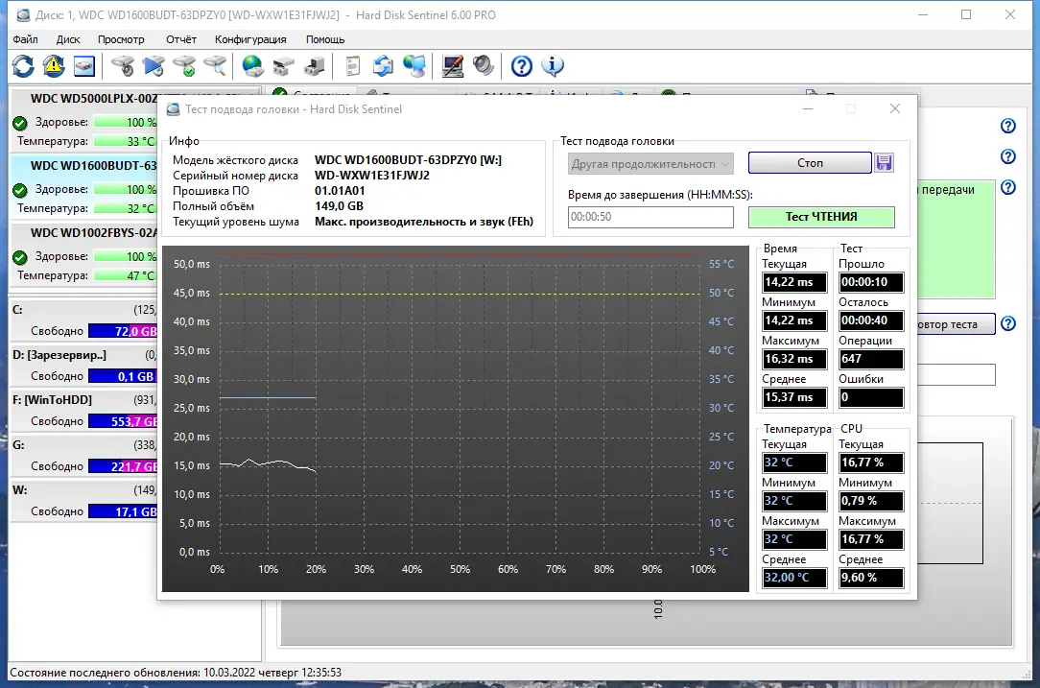Click the F: [WinToHDD] free space bar 553,7 GB

click(123, 421)
